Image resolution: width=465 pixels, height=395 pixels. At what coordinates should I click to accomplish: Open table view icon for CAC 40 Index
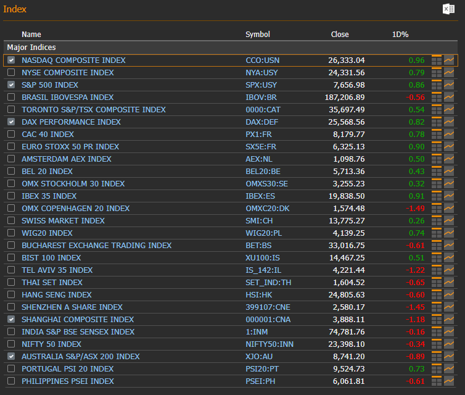point(437,134)
